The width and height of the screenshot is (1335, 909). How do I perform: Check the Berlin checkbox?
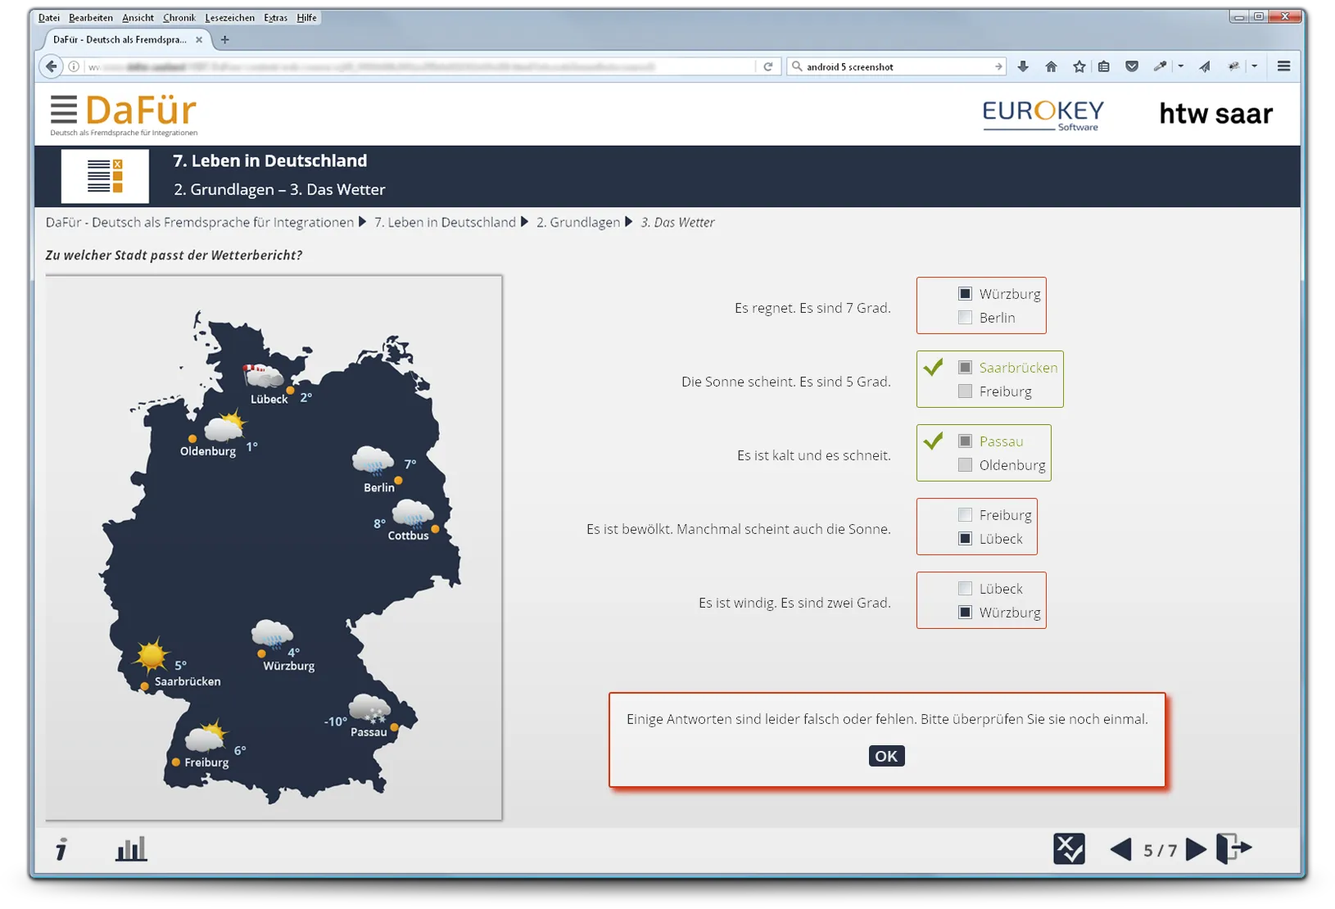(x=966, y=318)
